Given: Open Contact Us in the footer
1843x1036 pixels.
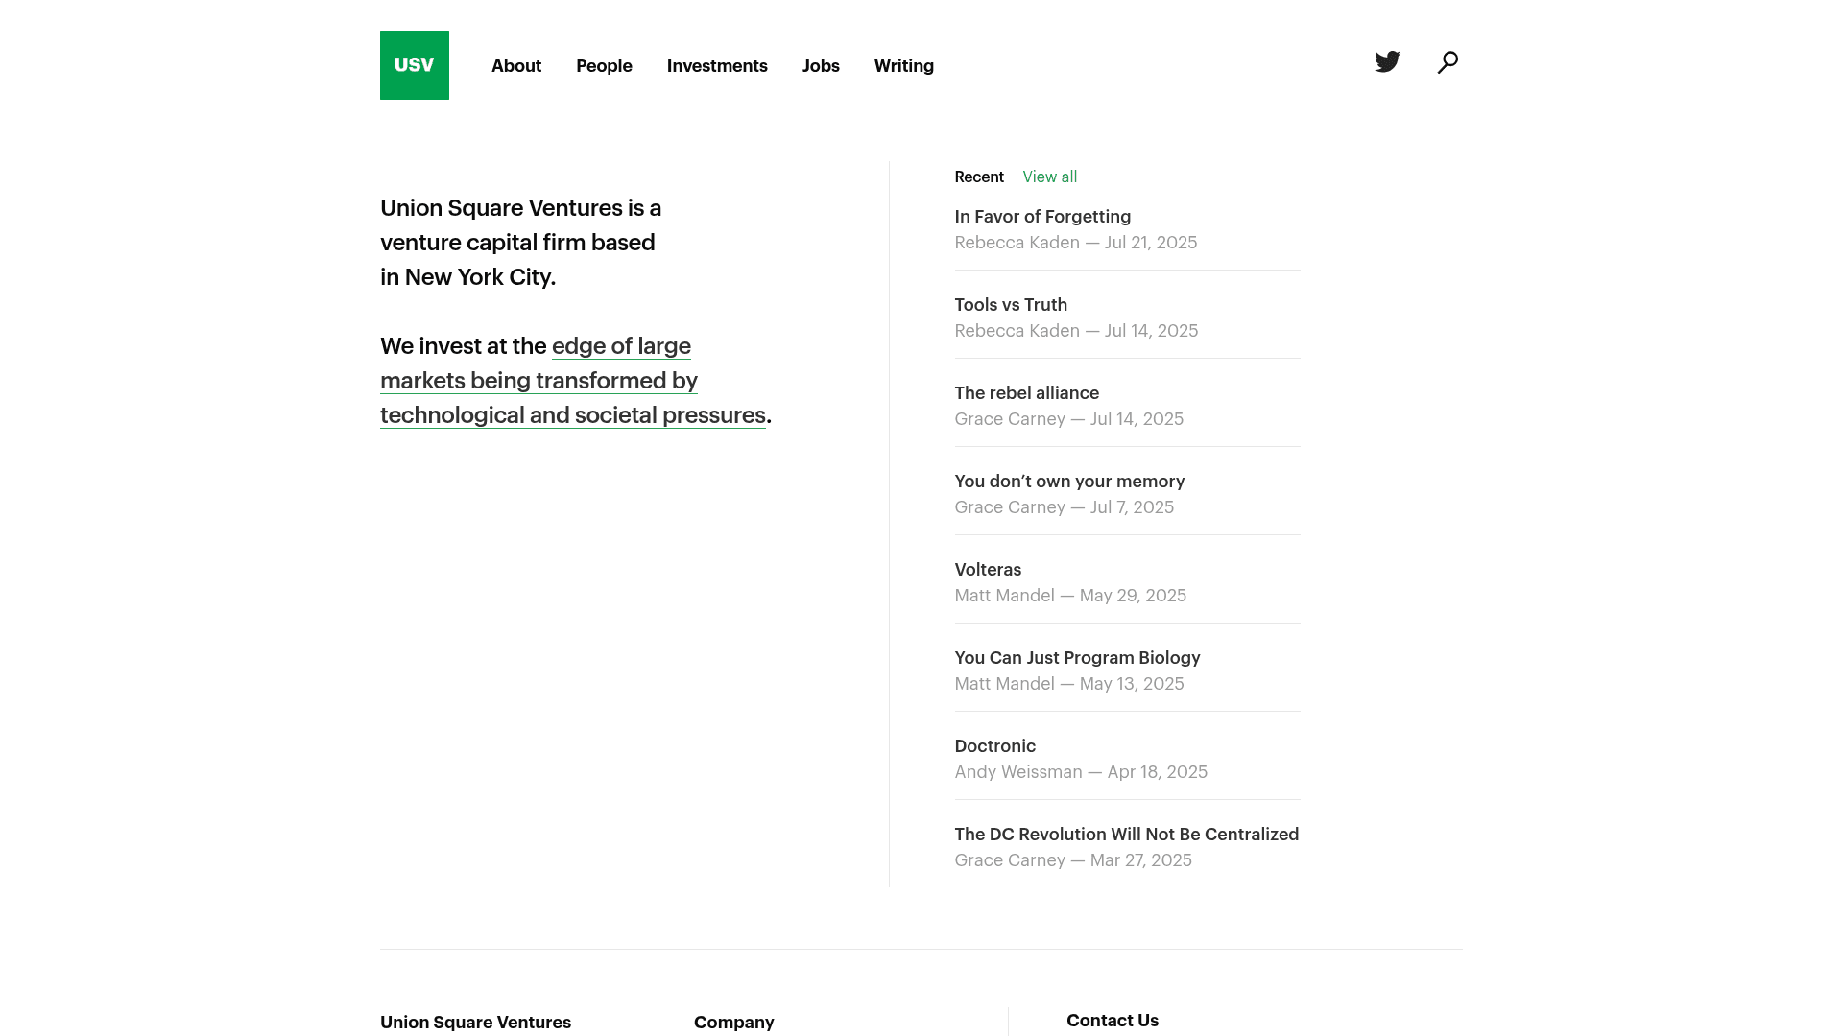Looking at the screenshot, I should (1113, 1020).
